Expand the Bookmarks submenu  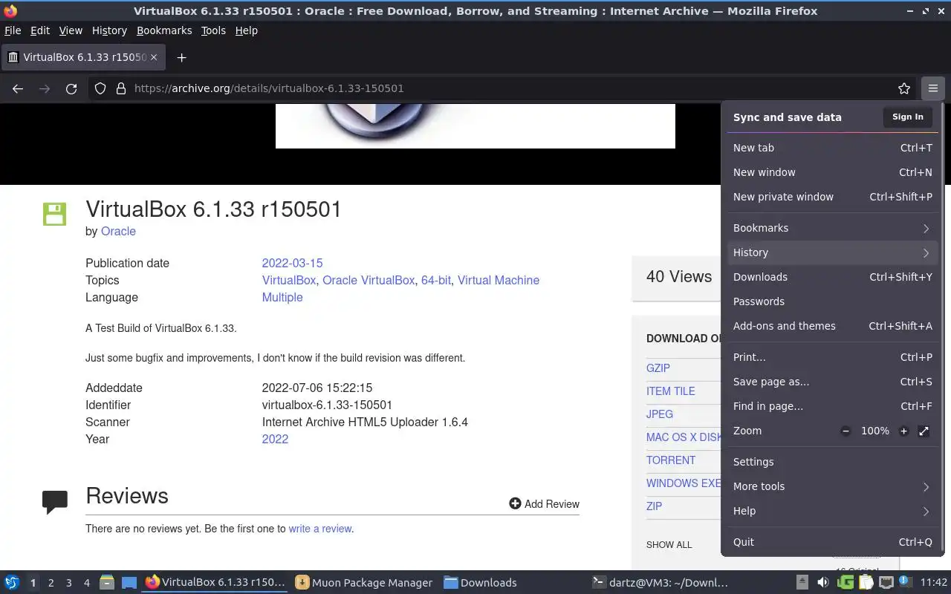pyautogui.click(x=832, y=228)
